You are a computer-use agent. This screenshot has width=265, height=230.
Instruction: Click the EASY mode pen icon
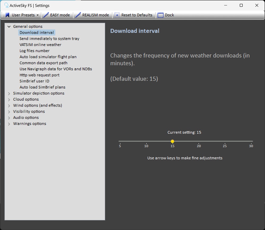coord(46,15)
